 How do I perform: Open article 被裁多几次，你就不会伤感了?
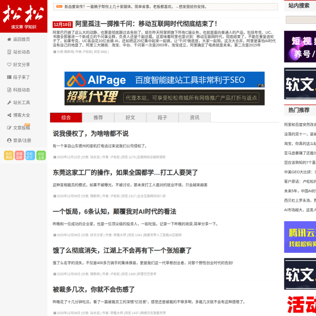[93, 290]
